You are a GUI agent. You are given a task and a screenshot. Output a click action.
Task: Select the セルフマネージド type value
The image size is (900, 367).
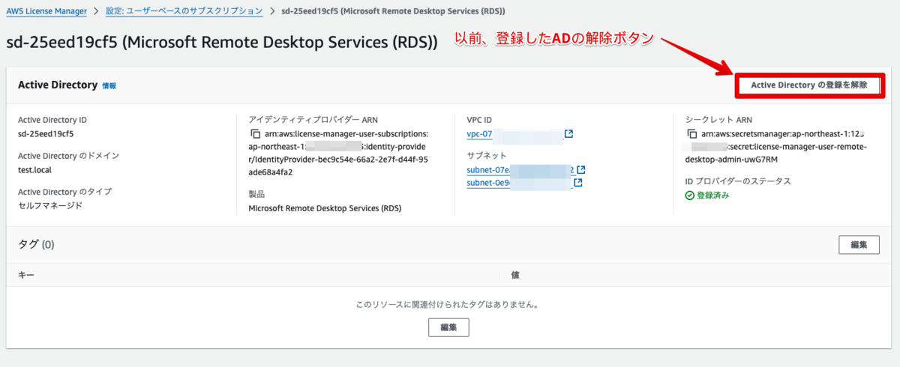tap(50, 206)
